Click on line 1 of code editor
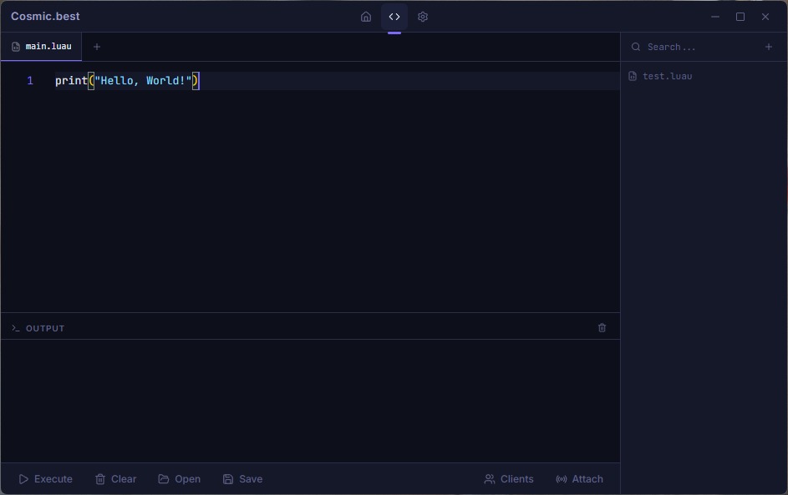788x495 pixels. [x=334, y=81]
